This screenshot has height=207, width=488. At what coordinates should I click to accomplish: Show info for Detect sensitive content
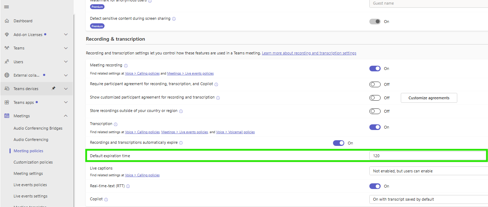pyautogui.click(x=174, y=19)
